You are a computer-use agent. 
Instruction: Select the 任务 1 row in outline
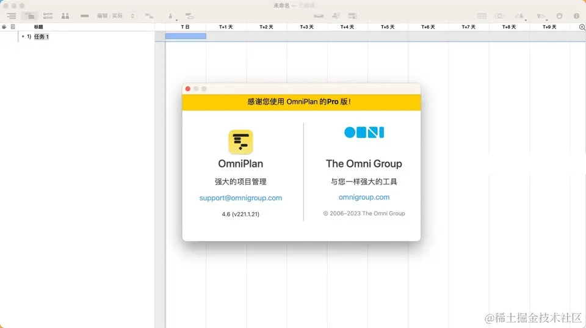point(78,37)
